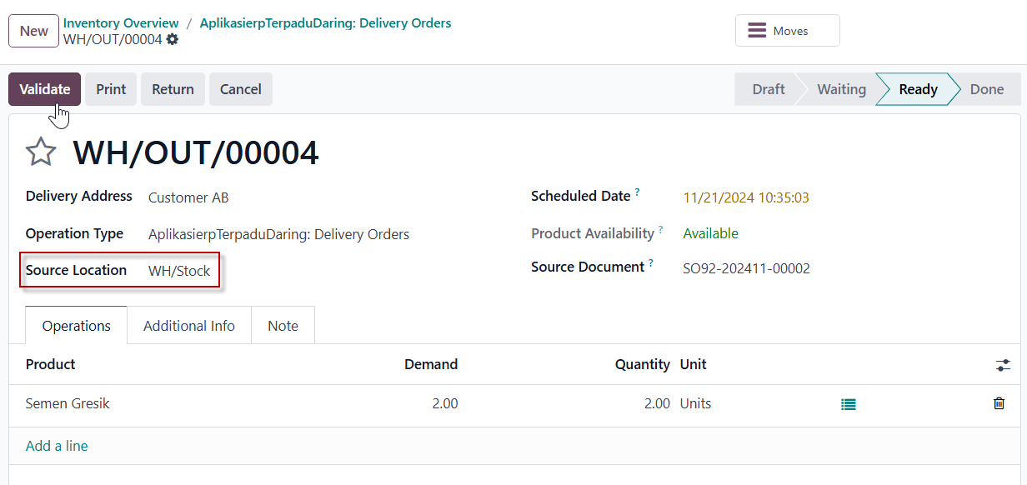Show Product Availability help tooltip
Screen dimensions: 1027x485
pos(661,229)
